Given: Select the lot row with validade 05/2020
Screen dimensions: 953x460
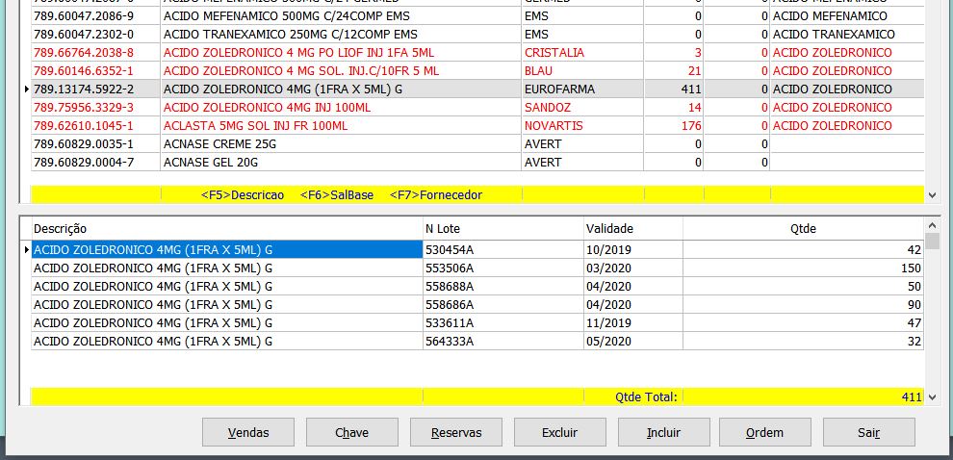Looking at the screenshot, I should [x=610, y=341].
